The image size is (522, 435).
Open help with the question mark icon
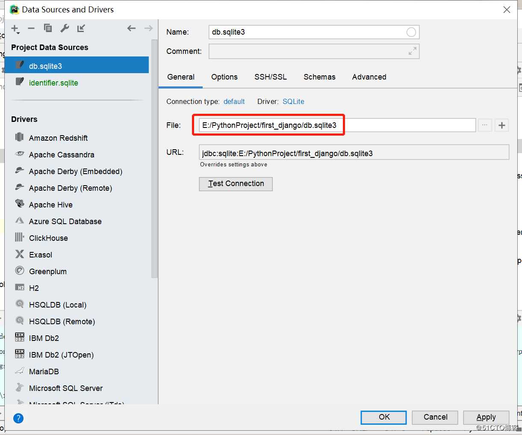(x=18, y=418)
